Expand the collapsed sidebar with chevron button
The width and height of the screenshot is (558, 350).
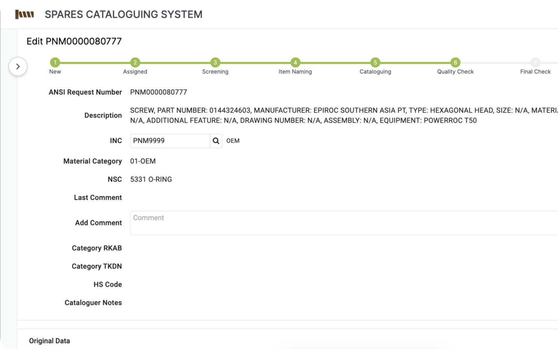(x=18, y=66)
